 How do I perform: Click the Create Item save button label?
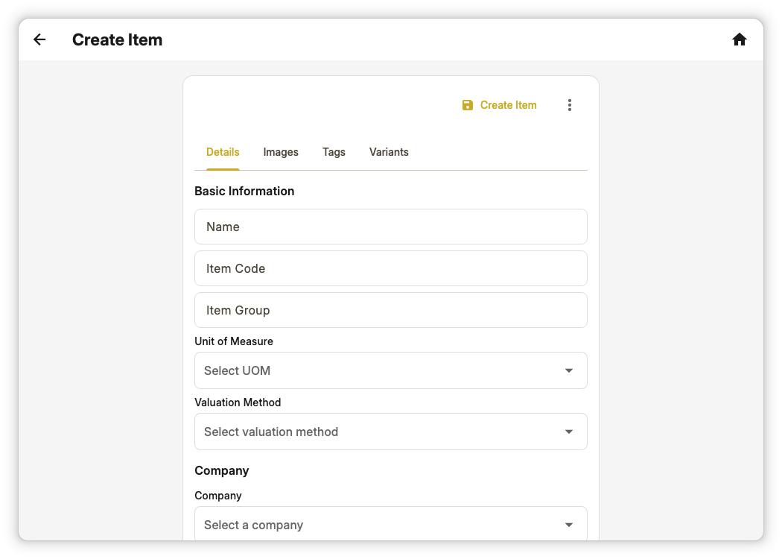click(x=508, y=105)
